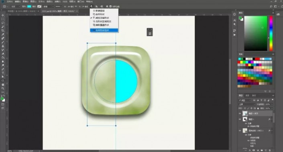This screenshot has width=283, height=152.
Task: Open the layer opacity dropdown arrow
Action: click(x=272, y=104)
